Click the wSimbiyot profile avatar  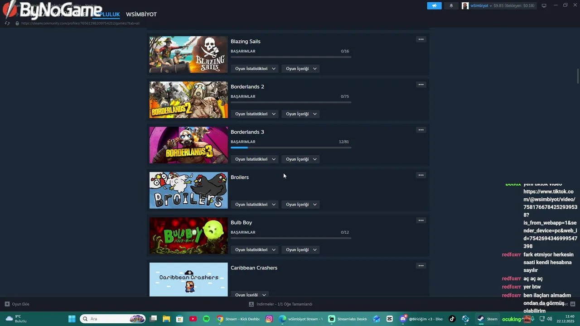[x=465, y=5]
